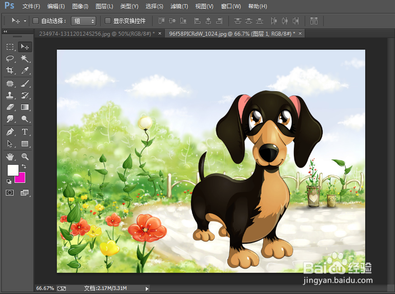Align horizontal centers of layers

coord(208,21)
